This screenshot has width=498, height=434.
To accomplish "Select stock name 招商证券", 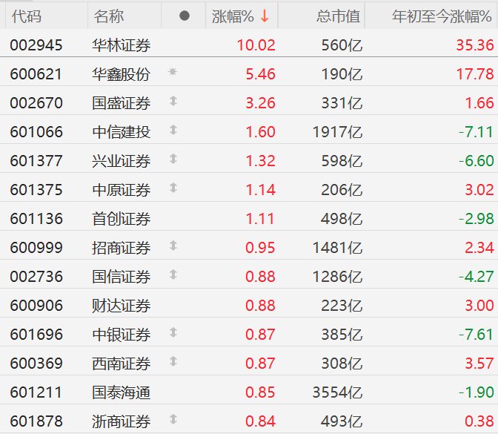I will [x=122, y=248].
